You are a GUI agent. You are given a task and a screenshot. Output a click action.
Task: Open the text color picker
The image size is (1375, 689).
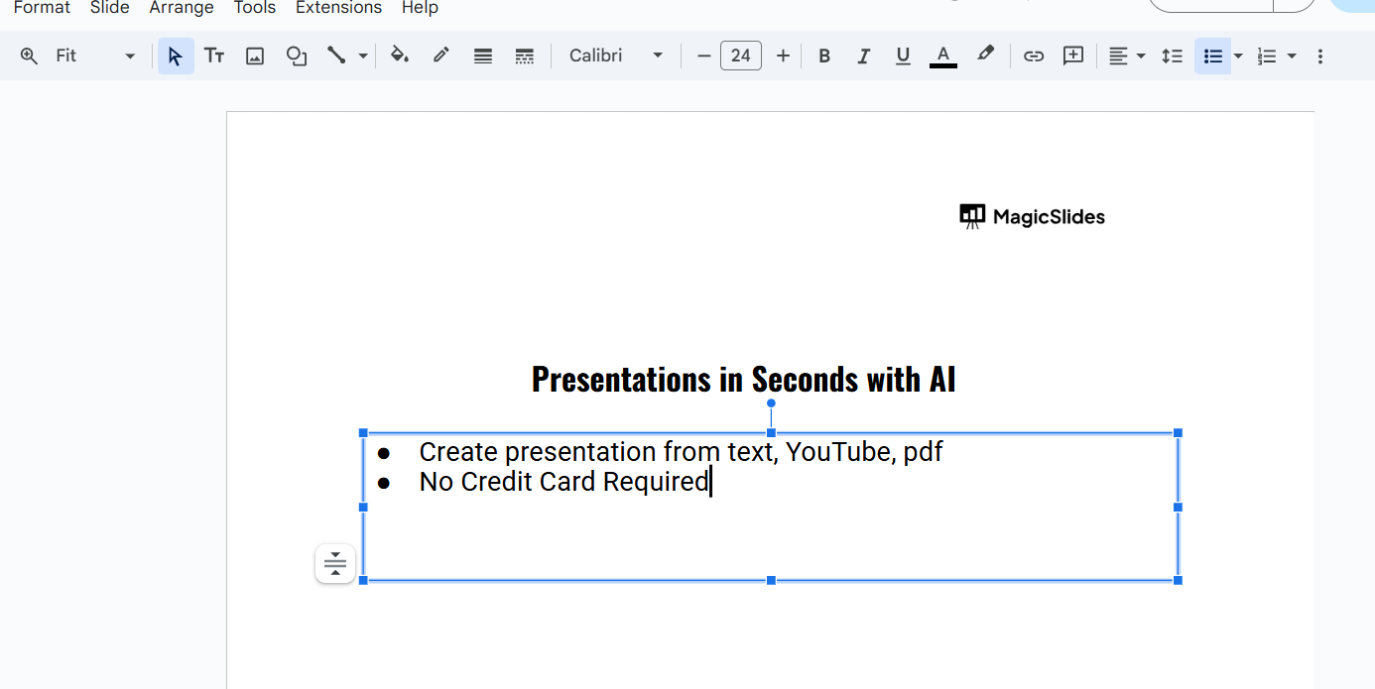pyautogui.click(x=943, y=57)
